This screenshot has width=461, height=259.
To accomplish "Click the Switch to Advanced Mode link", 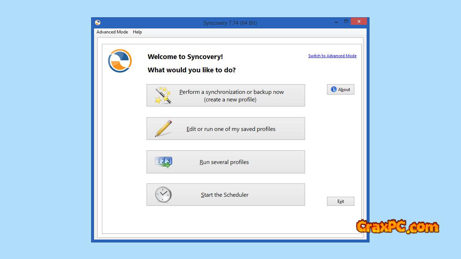I will (x=332, y=56).
